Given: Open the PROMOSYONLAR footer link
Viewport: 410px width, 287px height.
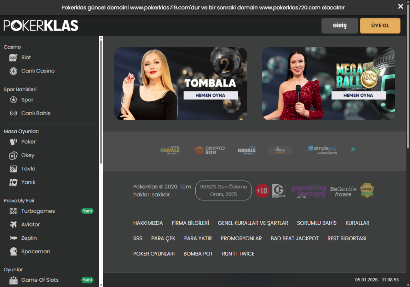Looking at the screenshot, I should (x=241, y=238).
